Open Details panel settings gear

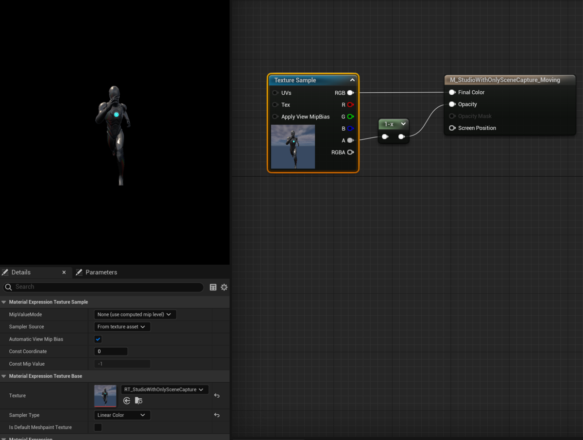224,287
